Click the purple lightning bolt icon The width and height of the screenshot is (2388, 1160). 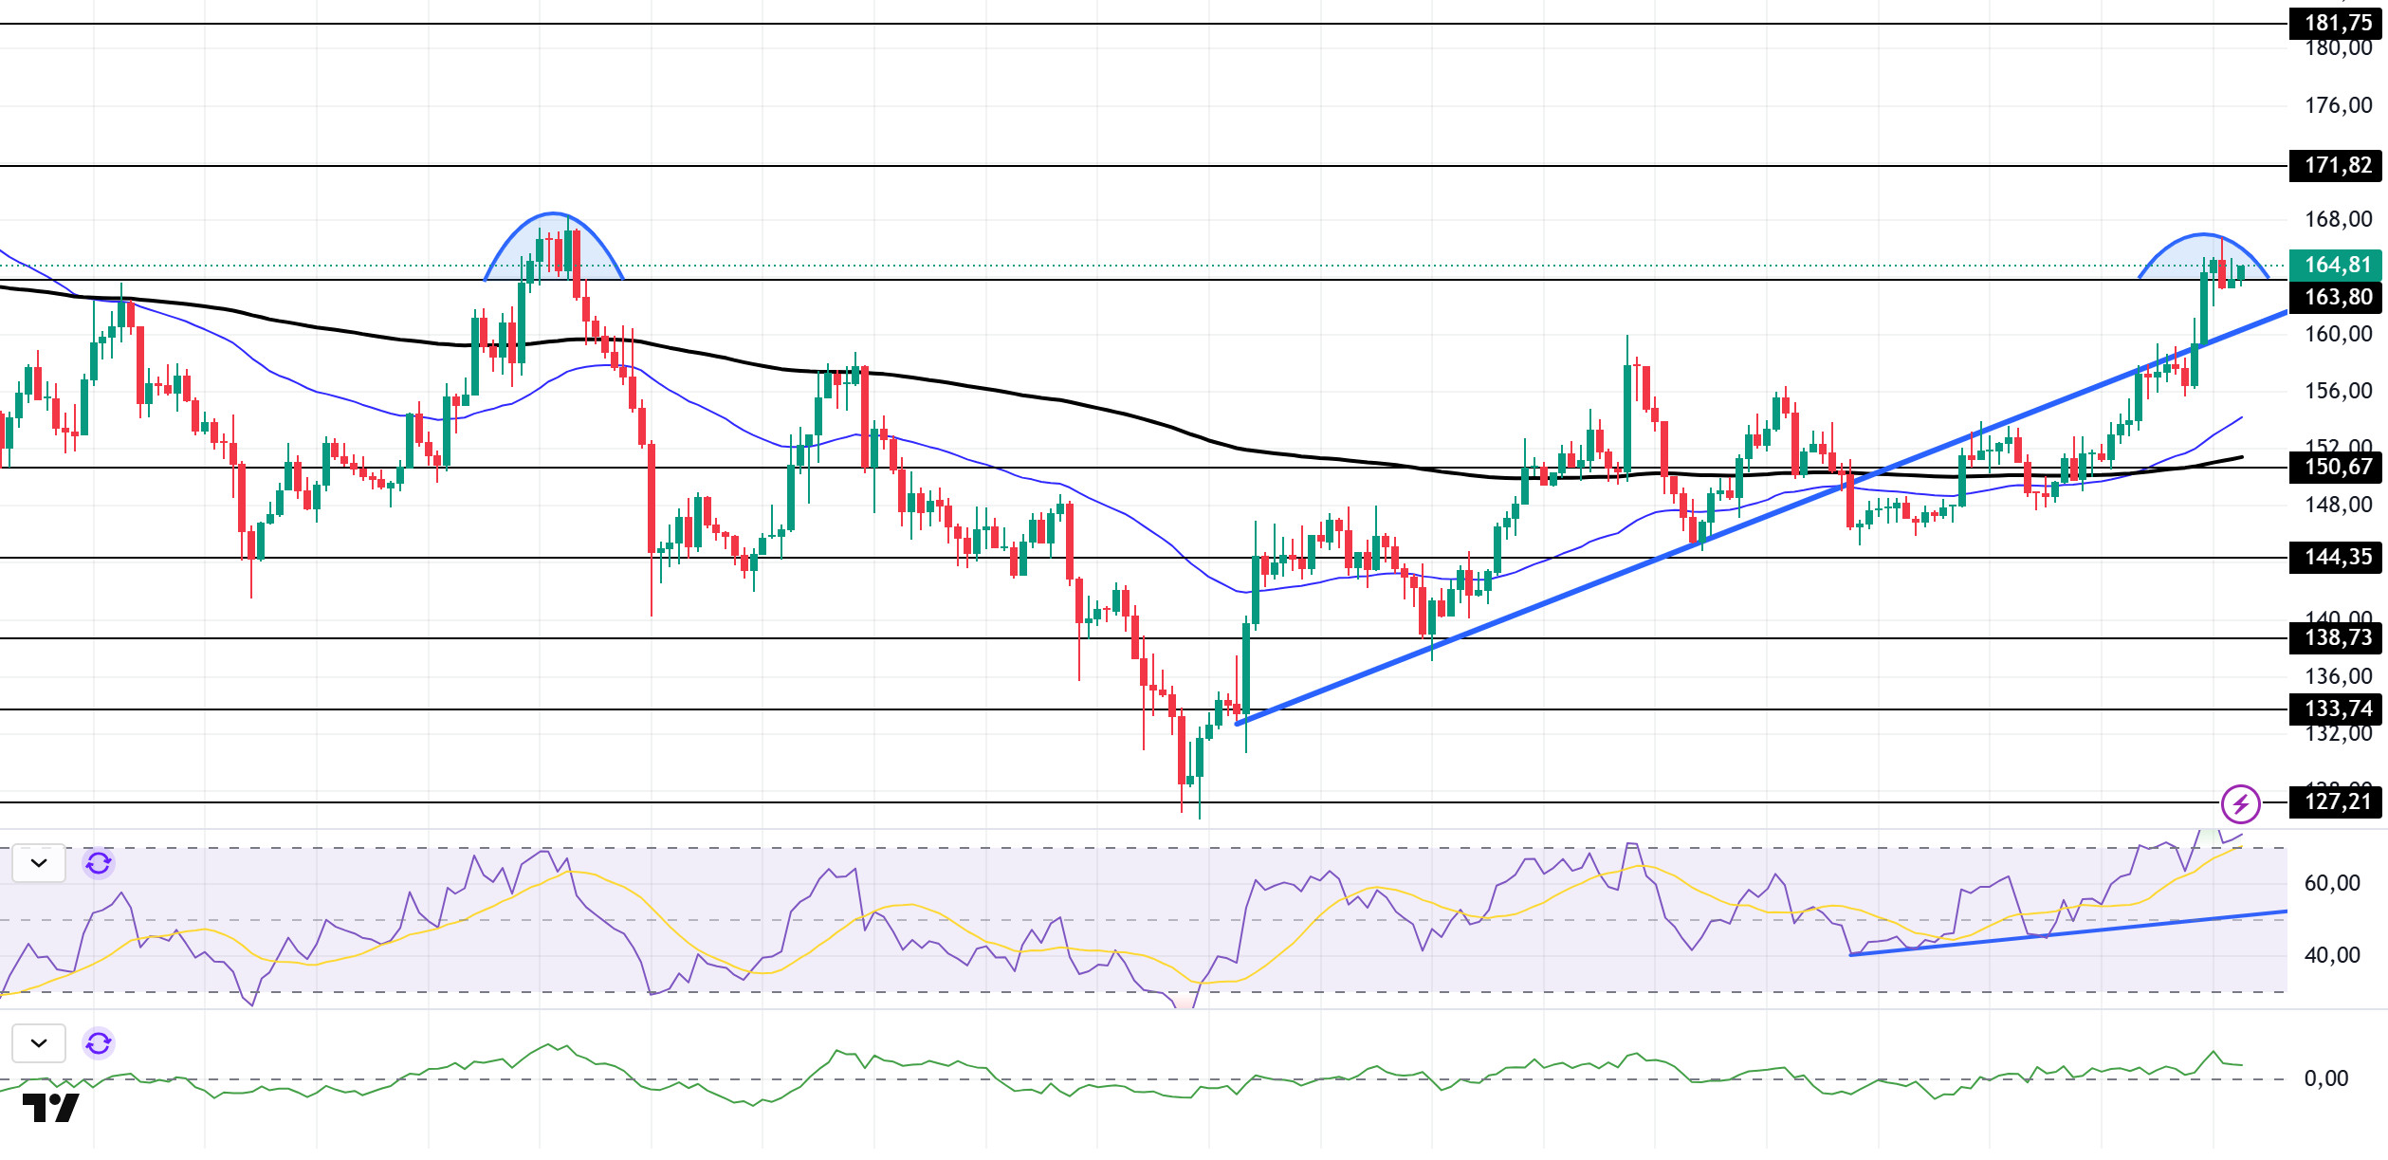pos(2240,805)
